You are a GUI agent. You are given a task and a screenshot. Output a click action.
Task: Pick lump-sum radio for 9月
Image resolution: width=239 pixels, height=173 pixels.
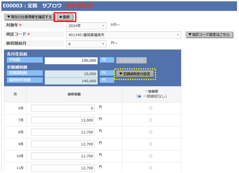(151, 144)
